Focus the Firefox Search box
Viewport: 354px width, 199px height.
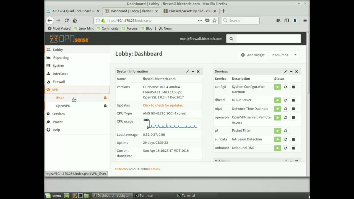click(x=240, y=20)
